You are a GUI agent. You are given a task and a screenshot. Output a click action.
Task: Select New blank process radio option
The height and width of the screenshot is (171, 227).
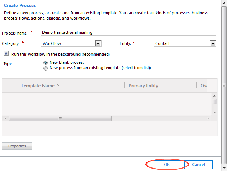(x=46, y=62)
